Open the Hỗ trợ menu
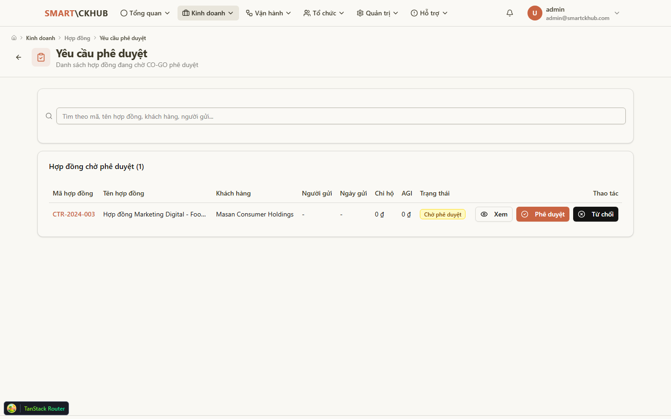The width and height of the screenshot is (671, 419). click(x=429, y=13)
